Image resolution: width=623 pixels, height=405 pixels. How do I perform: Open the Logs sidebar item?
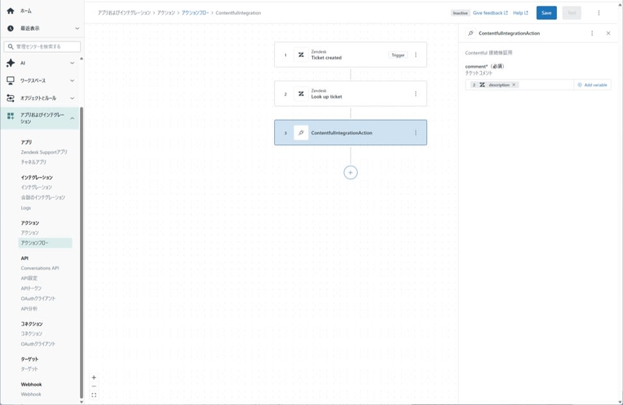[26, 208]
